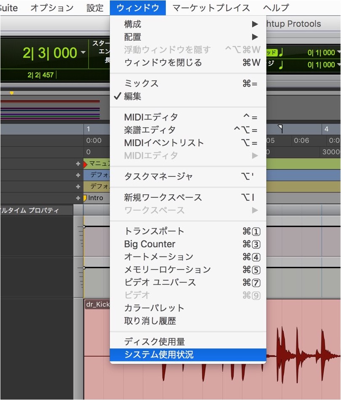Screen dimensions: 341x400
Task: Open the マーケットプレイス menu
Action: pos(211,8)
